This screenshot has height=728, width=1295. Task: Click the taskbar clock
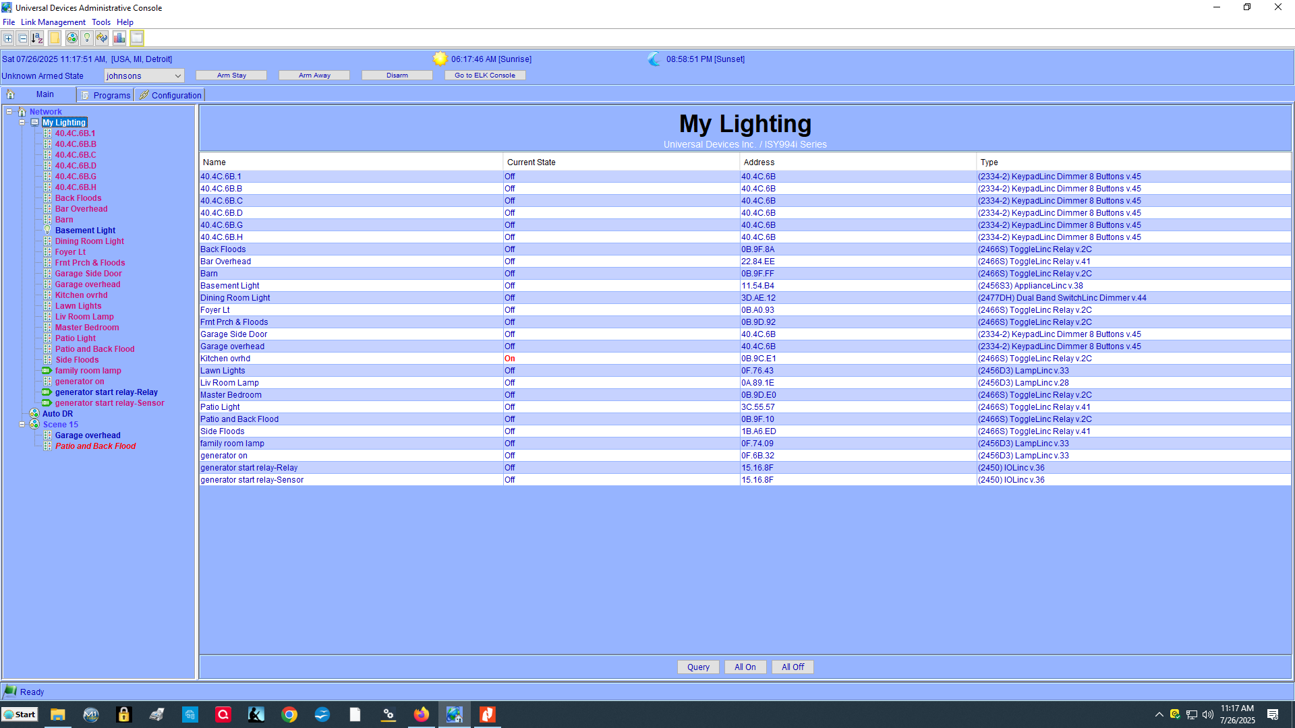(1237, 715)
